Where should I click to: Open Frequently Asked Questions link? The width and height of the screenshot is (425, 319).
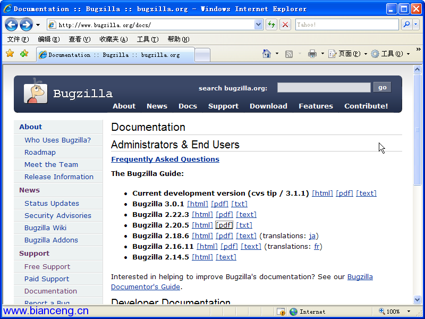[x=165, y=159]
